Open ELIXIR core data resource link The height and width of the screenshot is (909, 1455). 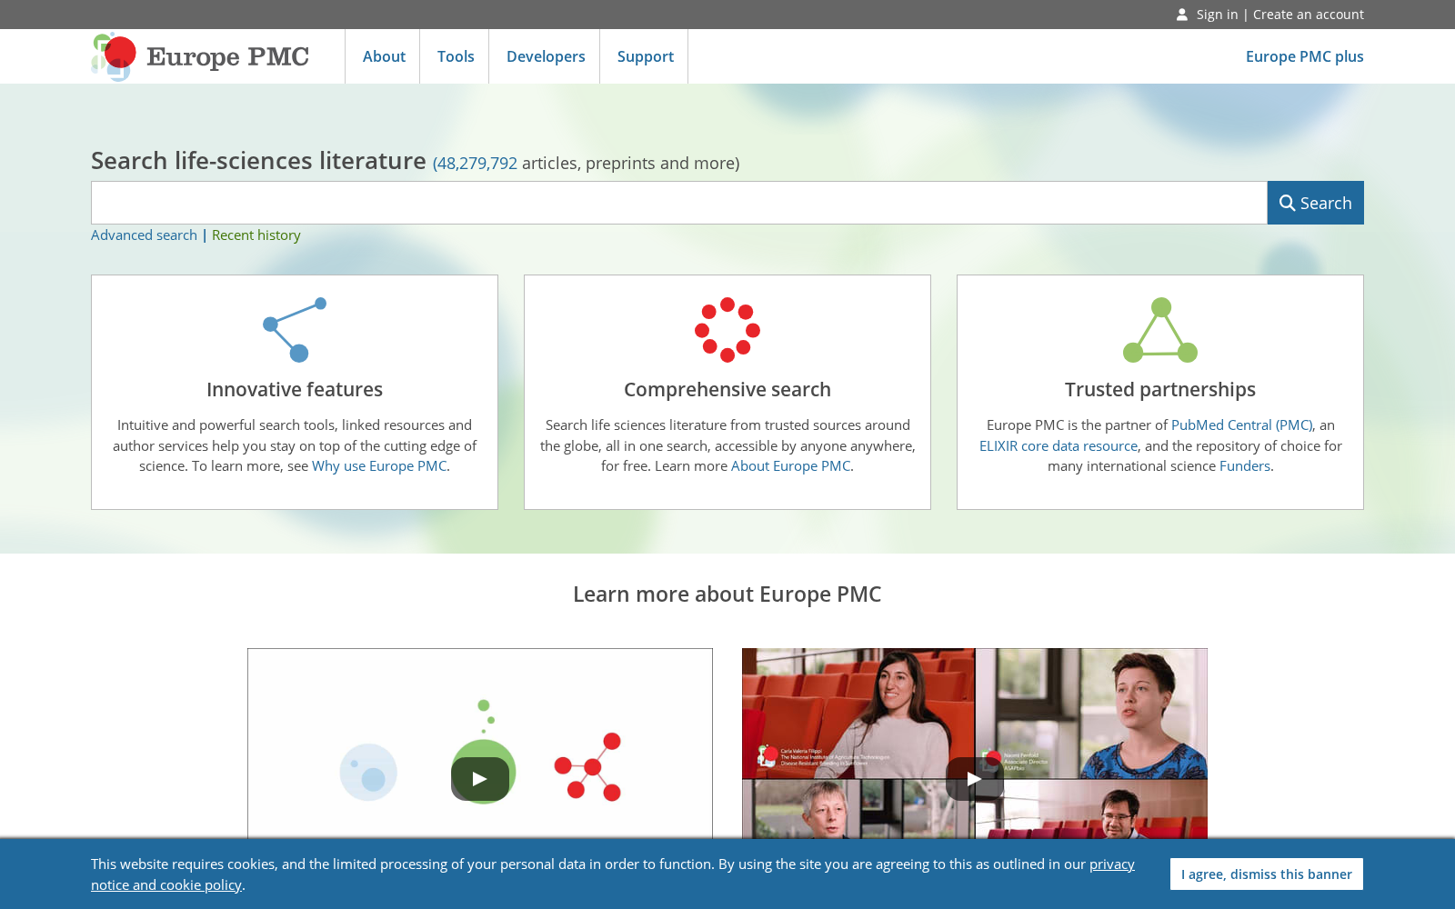pos(1059,445)
